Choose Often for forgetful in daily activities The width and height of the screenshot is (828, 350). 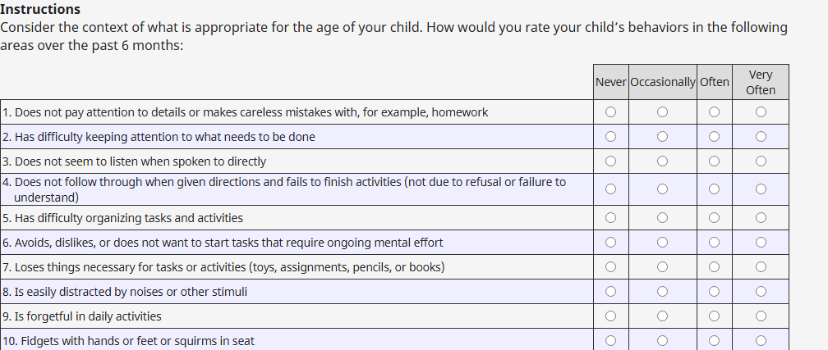[x=715, y=316]
